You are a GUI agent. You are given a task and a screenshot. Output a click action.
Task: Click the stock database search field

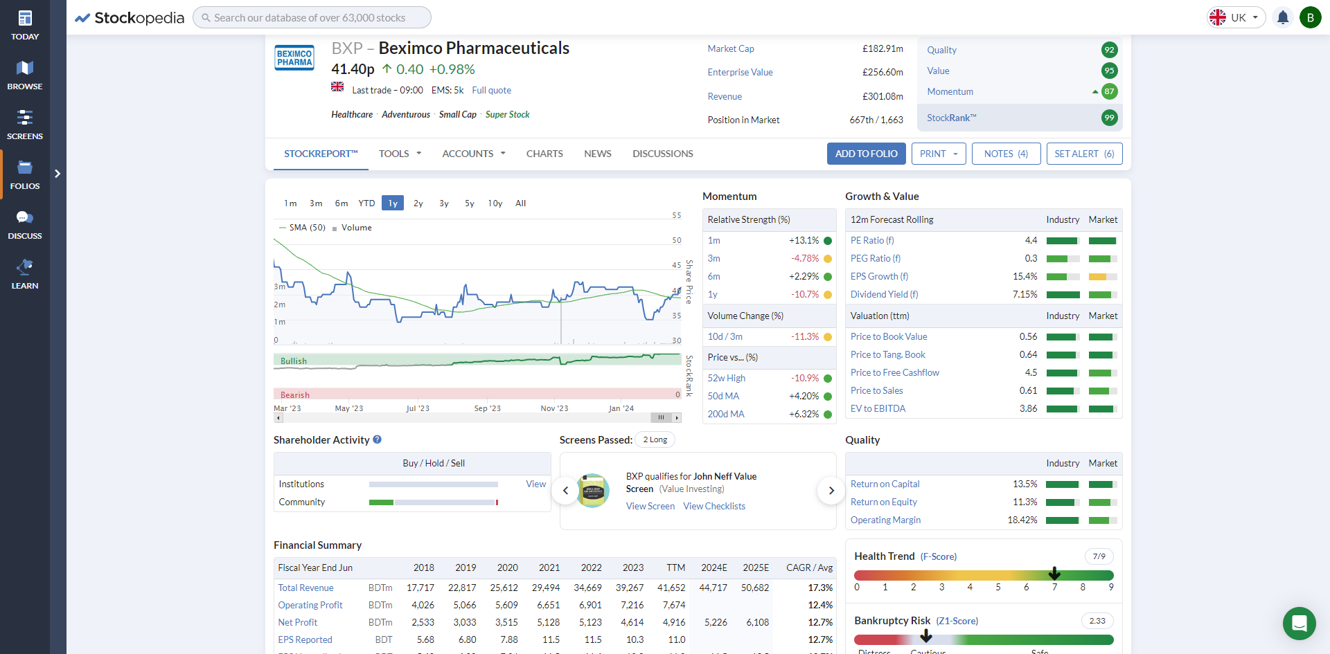click(x=312, y=17)
